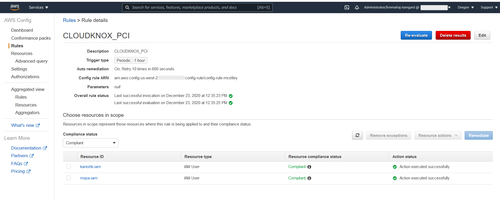Click the AWS logo icon
Image resolution: width=500 pixels, height=200 pixels.
coord(15,7)
